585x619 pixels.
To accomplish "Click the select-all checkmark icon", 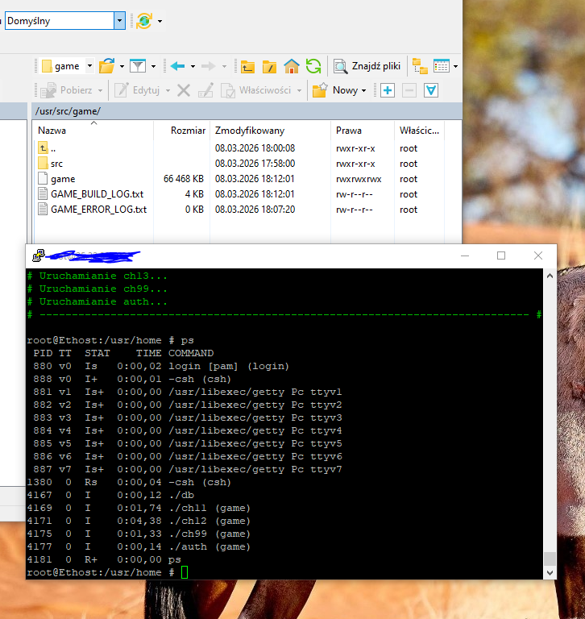I will click(431, 90).
